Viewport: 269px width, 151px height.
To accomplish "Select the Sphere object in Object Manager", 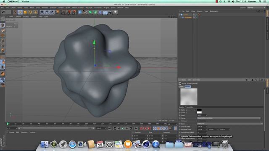I will click(x=186, y=15).
